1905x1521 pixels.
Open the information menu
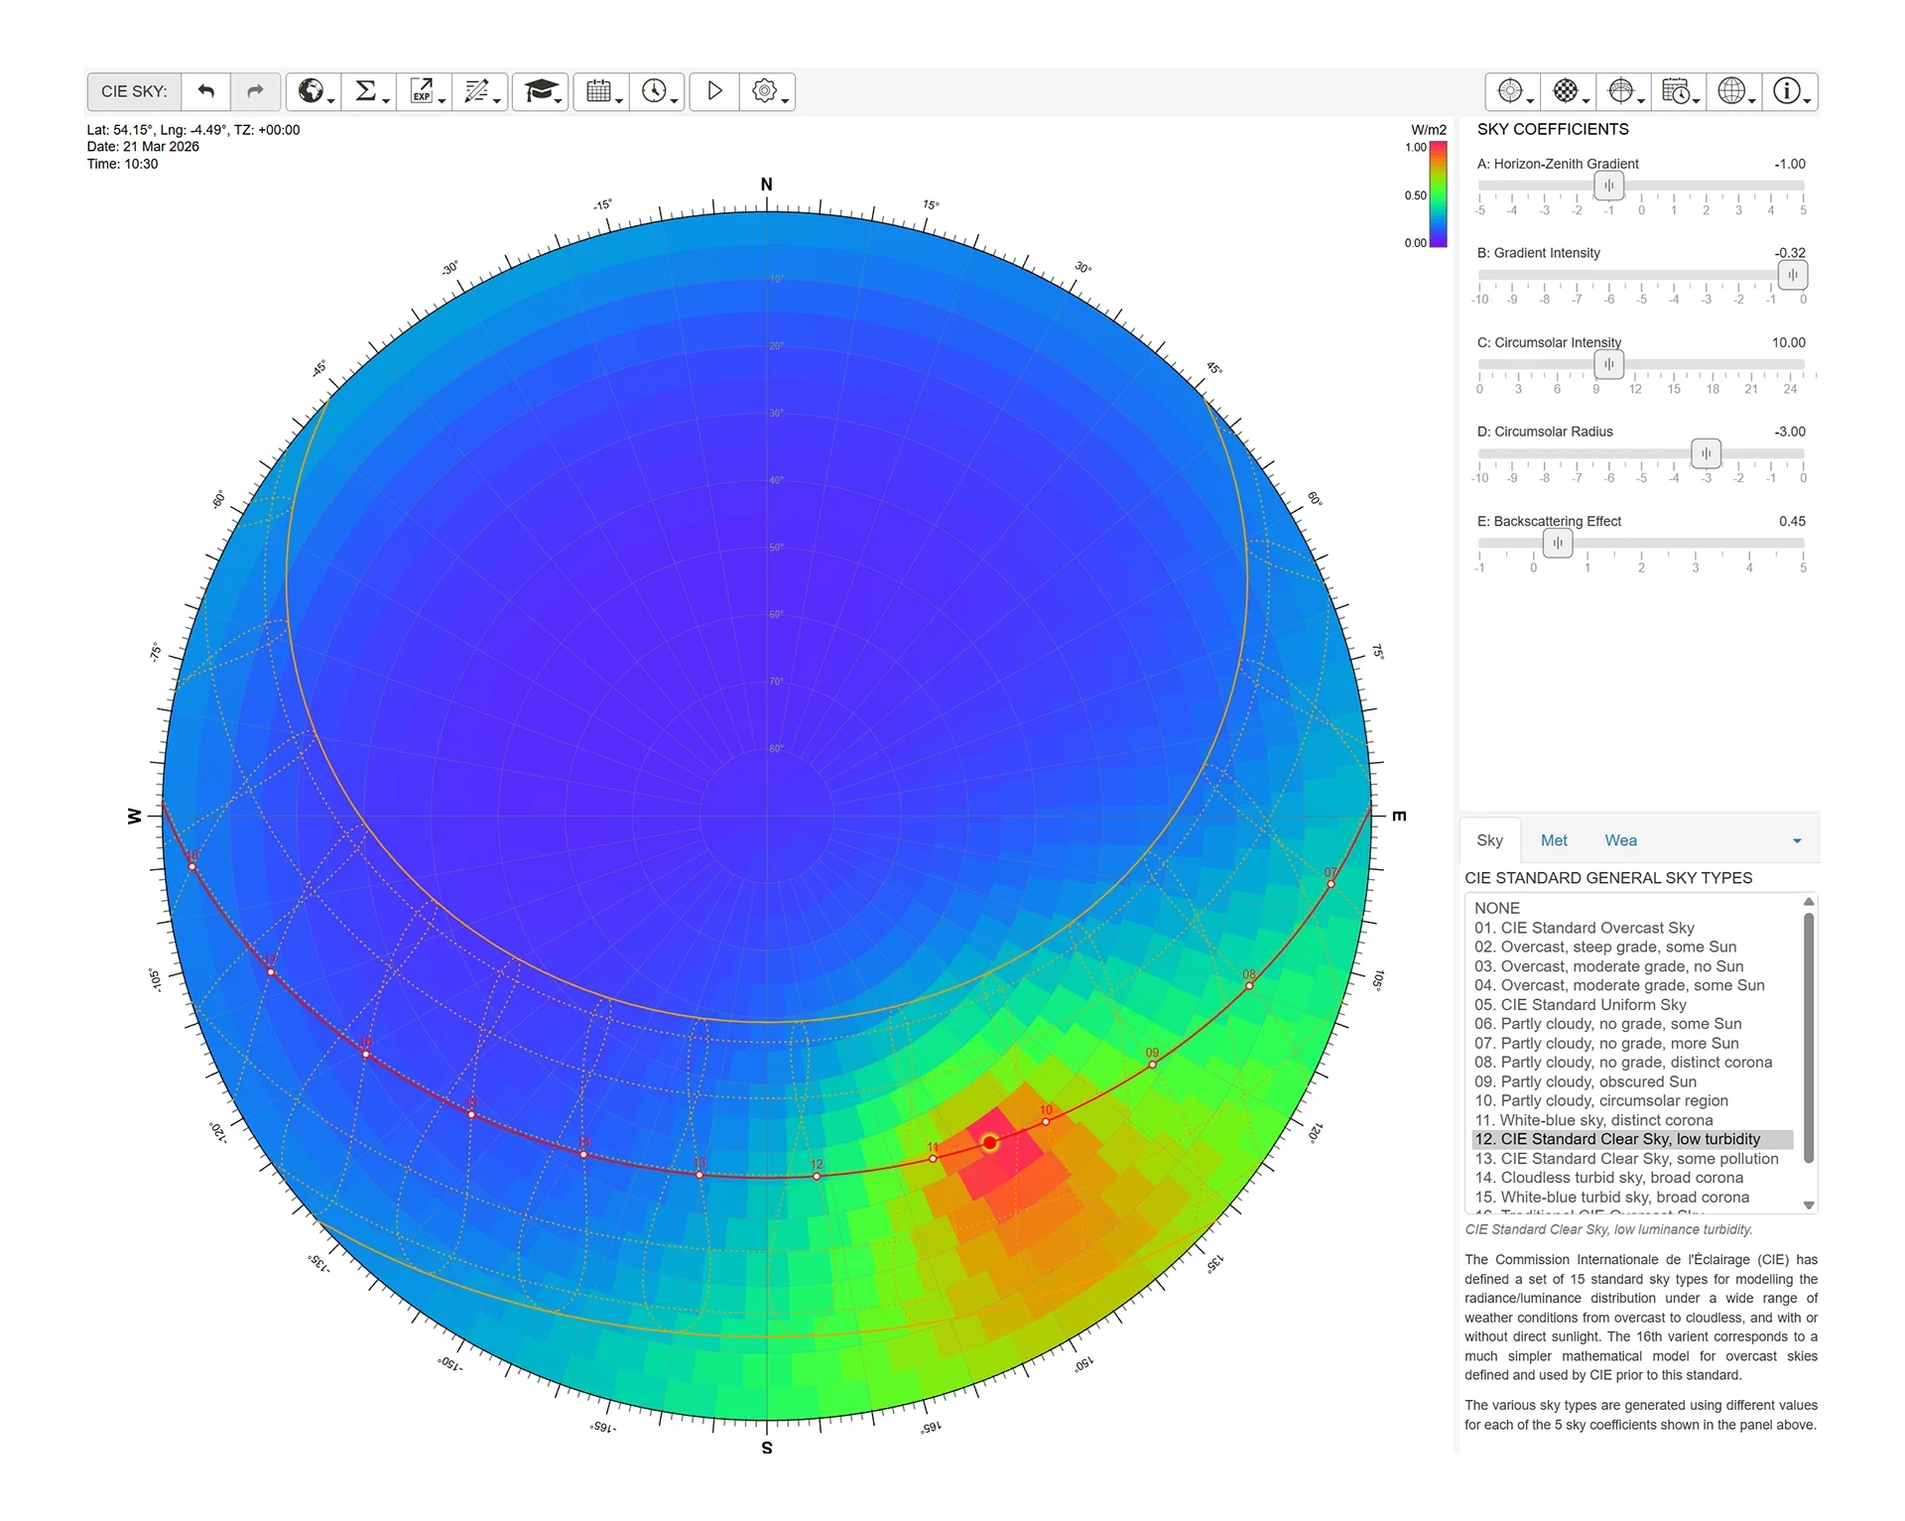1791,91
